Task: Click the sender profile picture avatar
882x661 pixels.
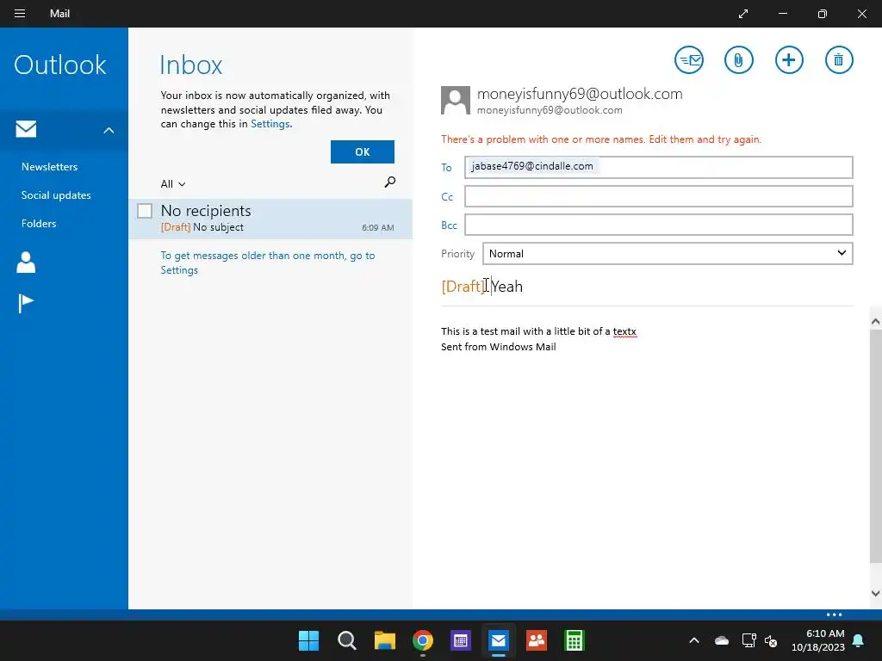Action: click(x=455, y=101)
